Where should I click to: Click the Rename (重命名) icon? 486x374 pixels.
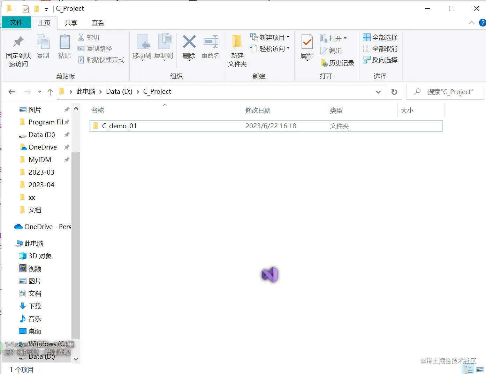211,42
